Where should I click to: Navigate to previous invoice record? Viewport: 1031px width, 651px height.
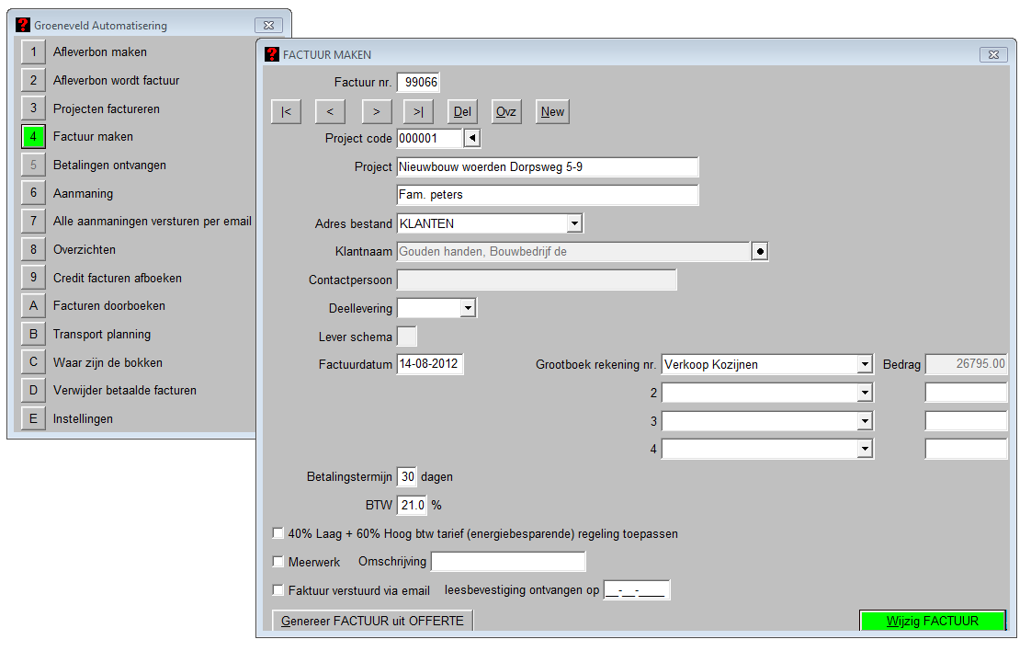[x=330, y=112]
